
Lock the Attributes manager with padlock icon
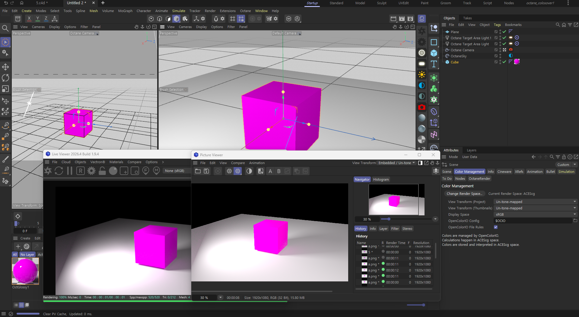point(564,157)
